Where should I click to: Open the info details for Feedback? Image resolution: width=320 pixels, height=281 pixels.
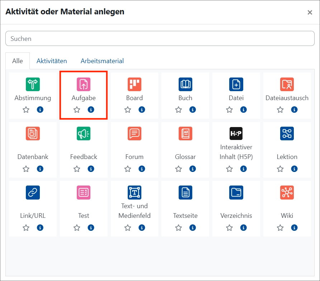90,169
